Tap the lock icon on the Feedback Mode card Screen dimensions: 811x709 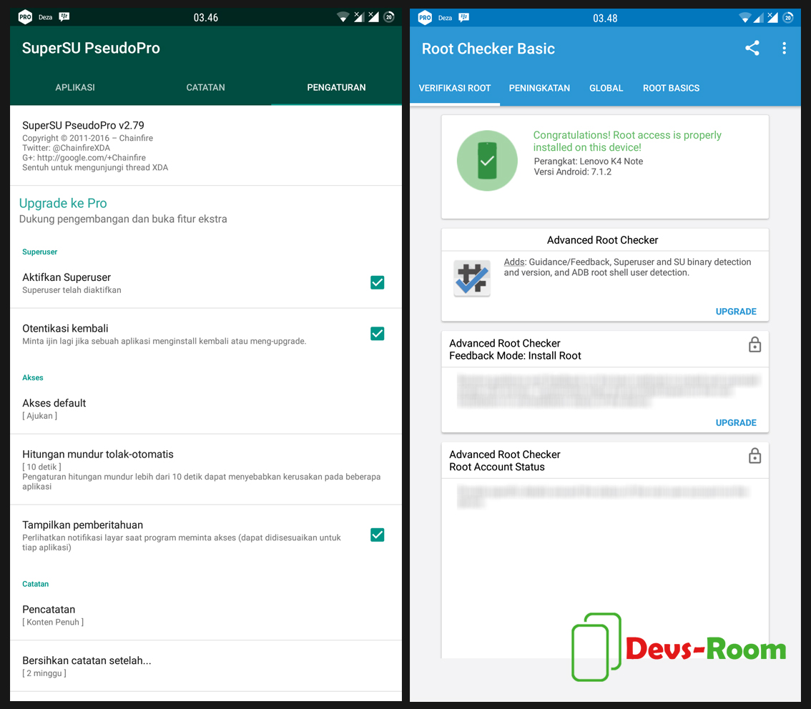pyautogui.click(x=755, y=344)
